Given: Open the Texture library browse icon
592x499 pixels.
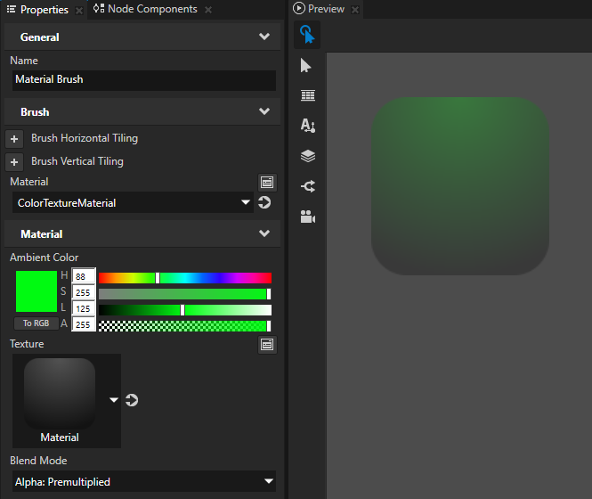Looking at the screenshot, I should tap(267, 344).
